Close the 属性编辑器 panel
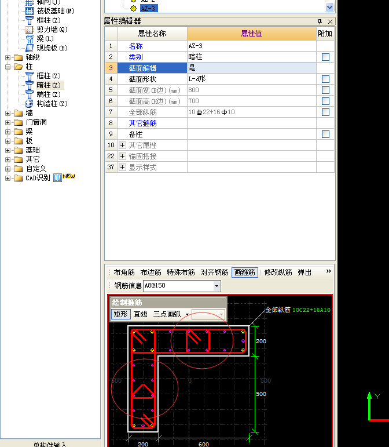389x447 pixels. pos(330,21)
